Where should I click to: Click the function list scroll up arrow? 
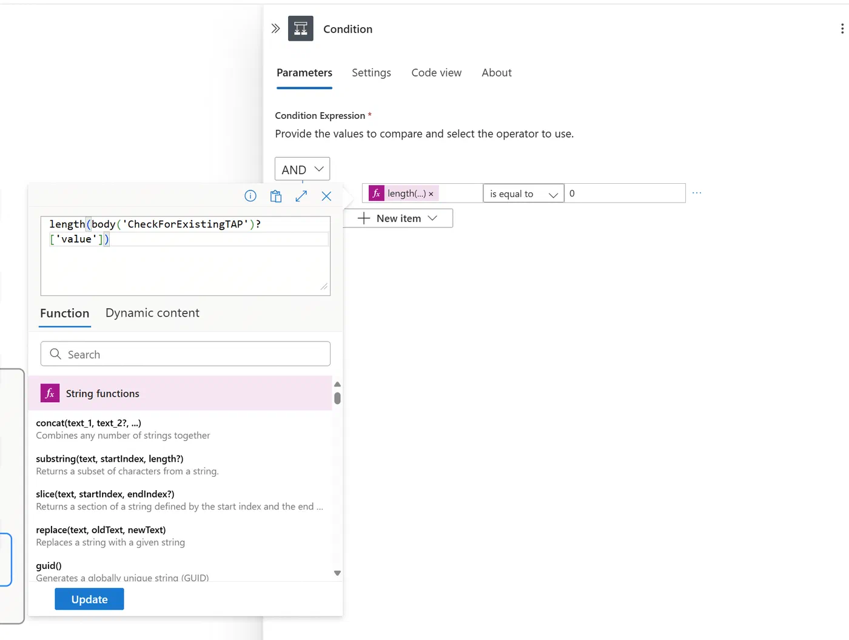pos(337,384)
